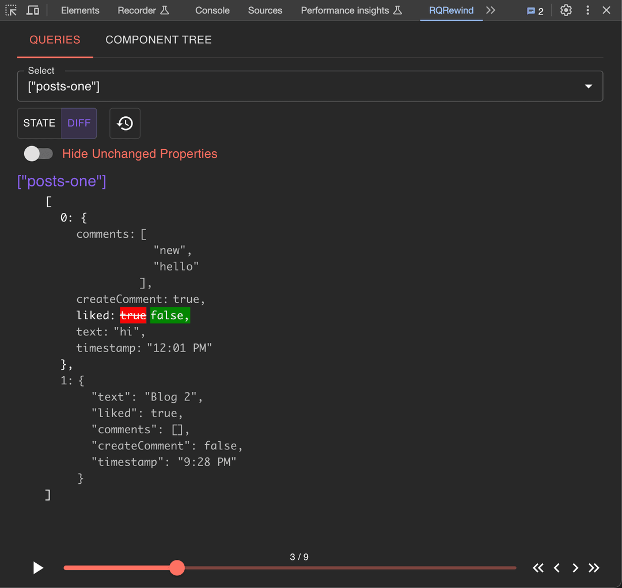
Task: Select the DIFF view toggle
Action: tap(79, 123)
